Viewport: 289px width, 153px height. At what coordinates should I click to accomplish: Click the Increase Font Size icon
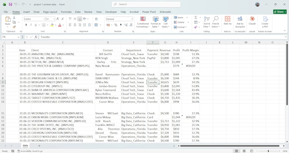coord(58,19)
